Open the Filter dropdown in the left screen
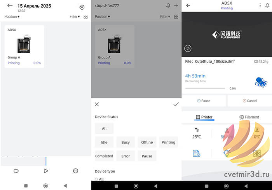 (74, 17)
